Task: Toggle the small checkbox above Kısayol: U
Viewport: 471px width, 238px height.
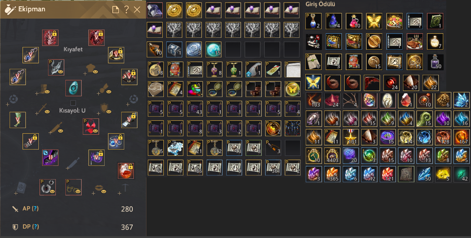Action: 73,103
